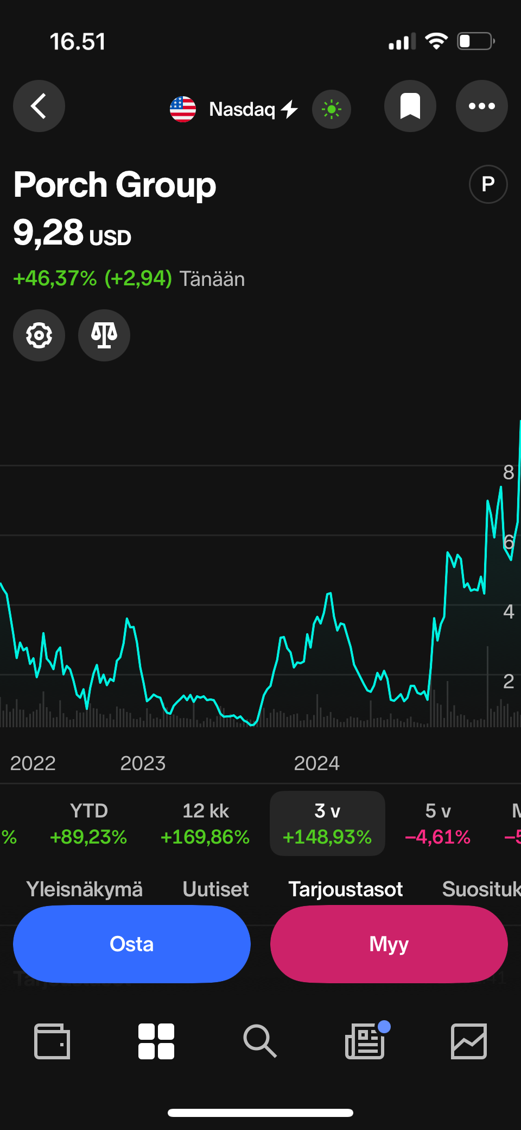Tap the 2023 label on chart axis
Image resolution: width=521 pixels, height=1130 pixels.
point(143,763)
